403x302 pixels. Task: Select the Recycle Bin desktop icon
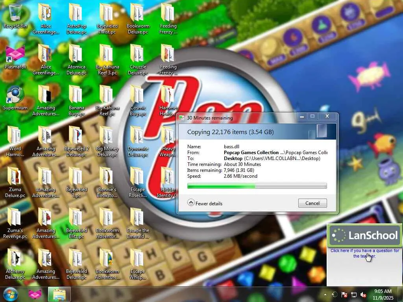pyautogui.click(x=15, y=17)
